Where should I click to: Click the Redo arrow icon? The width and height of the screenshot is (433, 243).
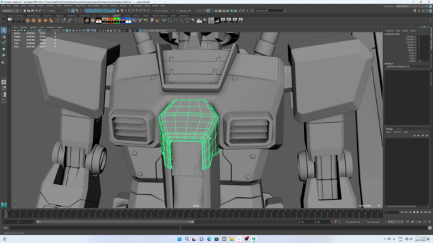tap(40, 11)
